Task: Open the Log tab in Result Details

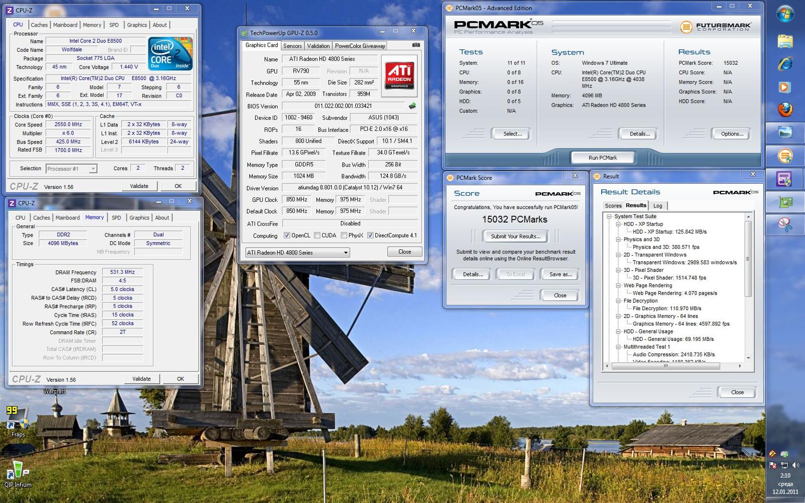Action: pos(658,205)
